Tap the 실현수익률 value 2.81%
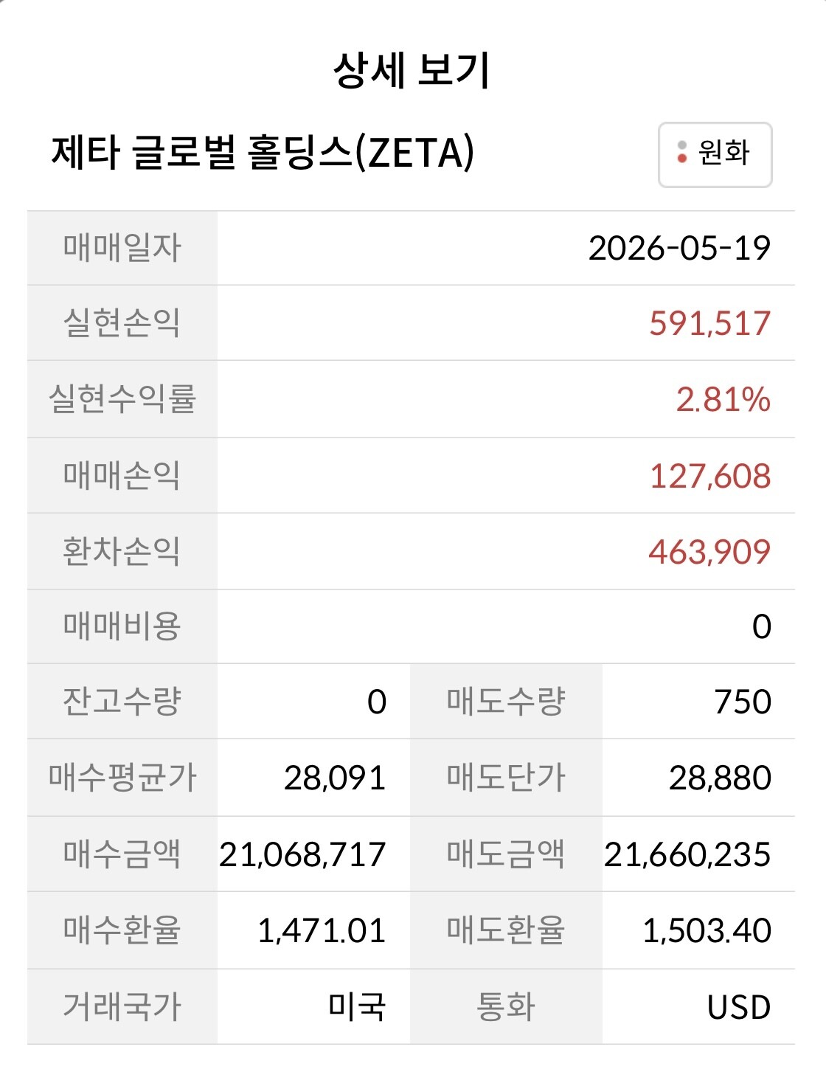 (x=723, y=400)
